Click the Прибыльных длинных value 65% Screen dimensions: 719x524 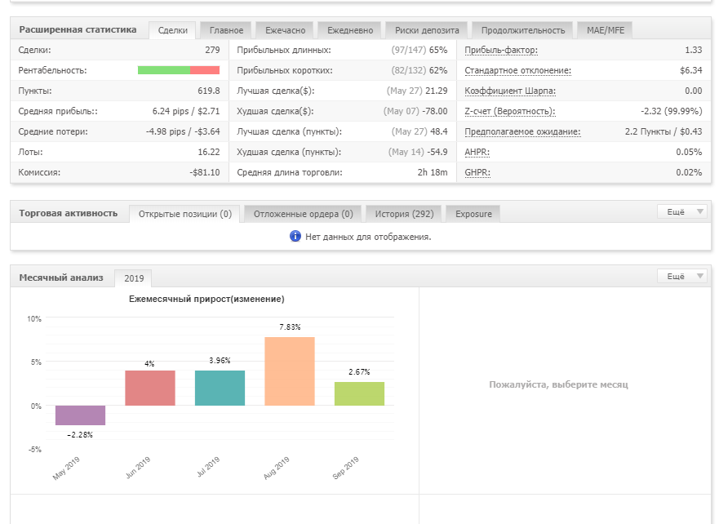438,50
